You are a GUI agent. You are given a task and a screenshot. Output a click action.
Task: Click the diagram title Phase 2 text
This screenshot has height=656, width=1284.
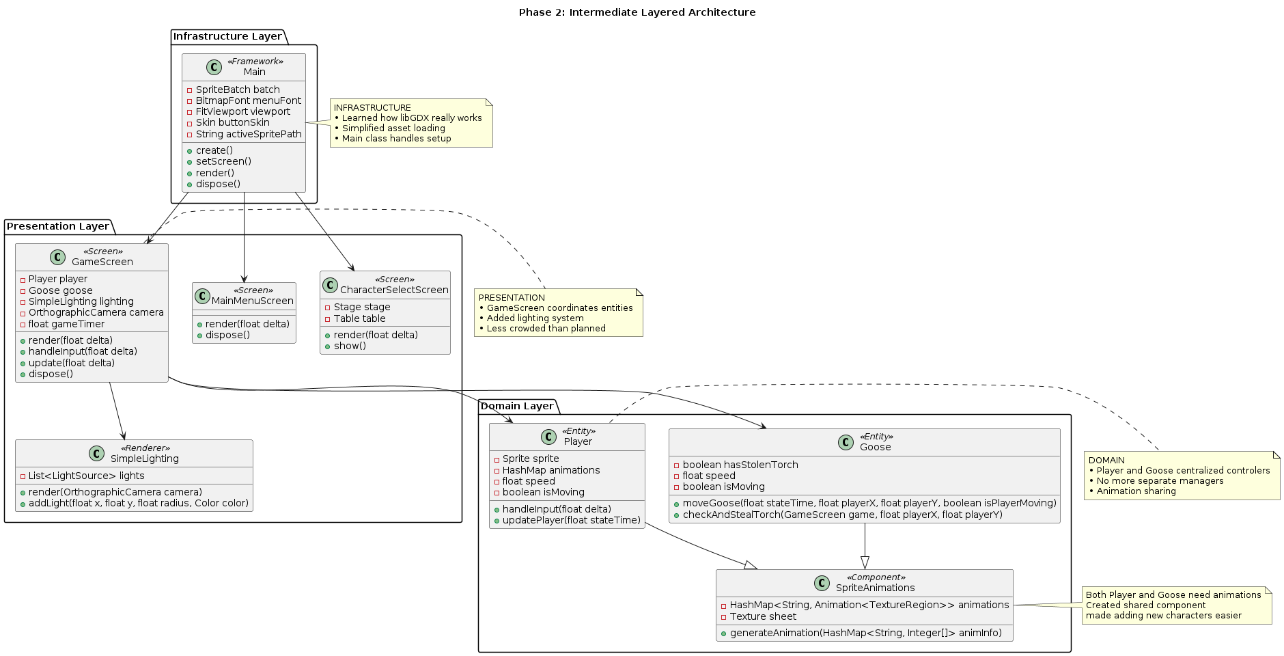[x=637, y=12]
